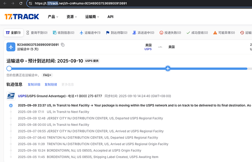This screenshot has height=162, width=252.
Task: Expand the 资源 dropdown menu
Action: click(72, 17)
